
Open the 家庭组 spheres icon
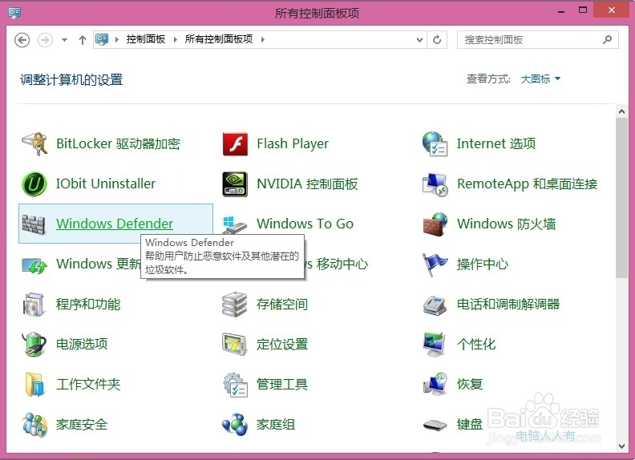[x=235, y=425]
